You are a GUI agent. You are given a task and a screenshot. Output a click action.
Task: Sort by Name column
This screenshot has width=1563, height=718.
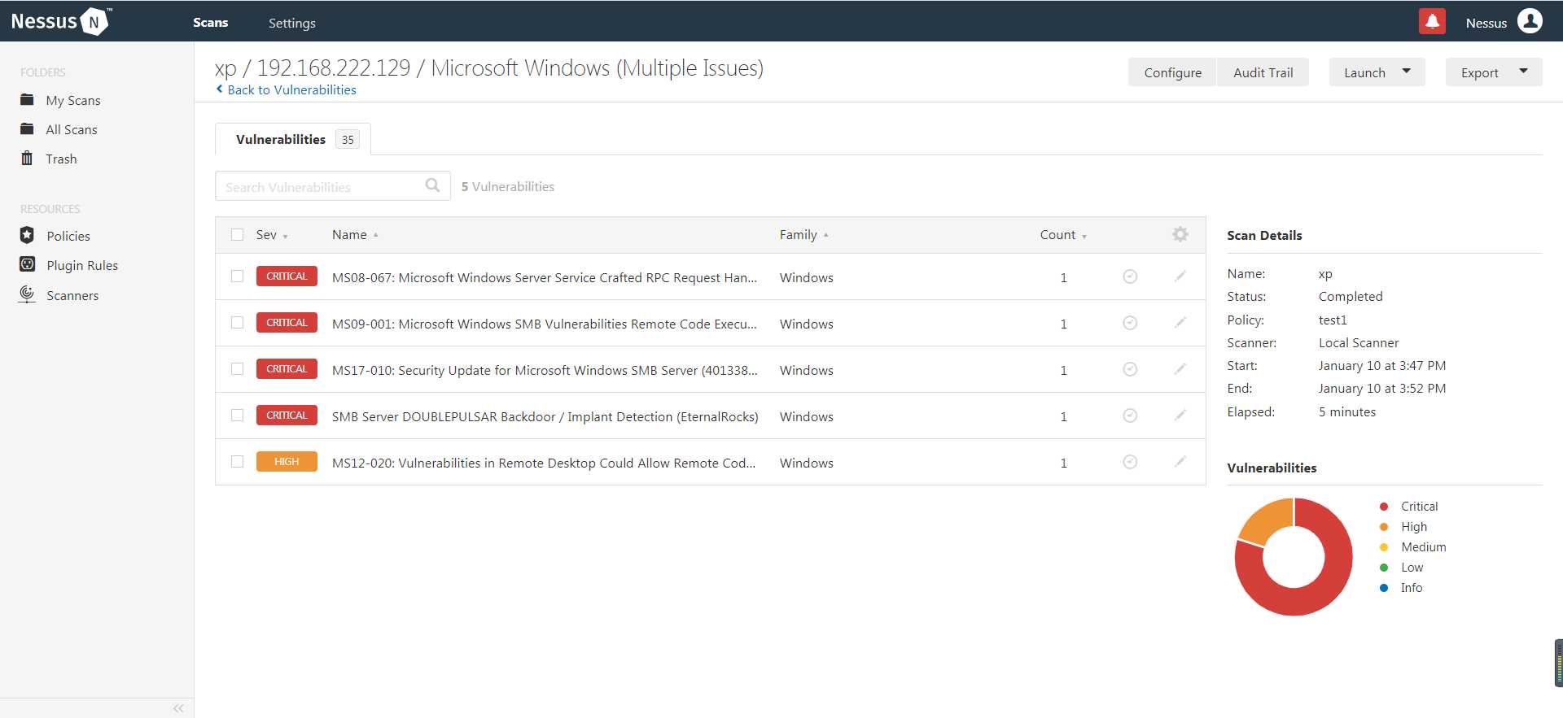[x=355, y=235]
